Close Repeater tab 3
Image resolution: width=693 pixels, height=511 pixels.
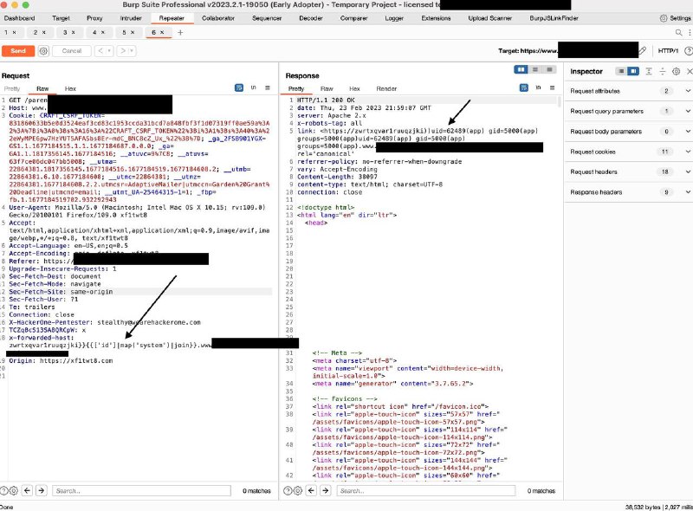point(74,32)
